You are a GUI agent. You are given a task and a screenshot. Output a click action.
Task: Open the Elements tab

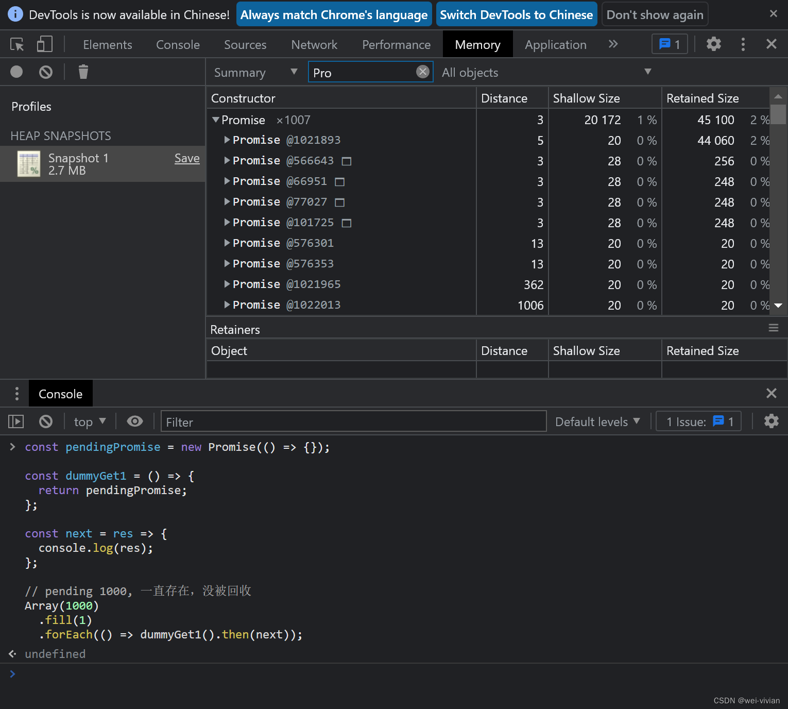[108, 45]
